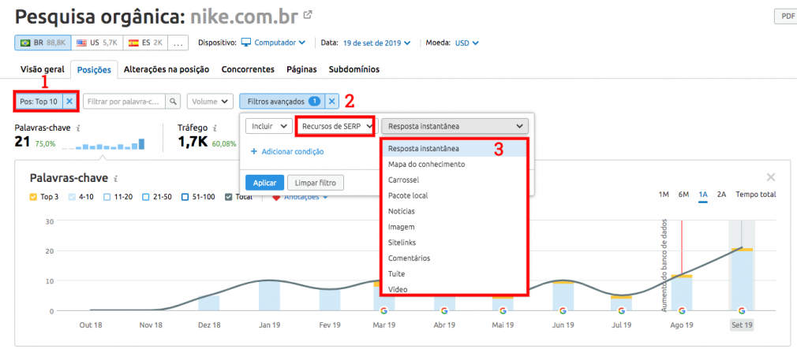The width and height of the screenshot is (797, 356).
Task: Click Google update icon under Jun 19
Action: [x=562, y=310]
